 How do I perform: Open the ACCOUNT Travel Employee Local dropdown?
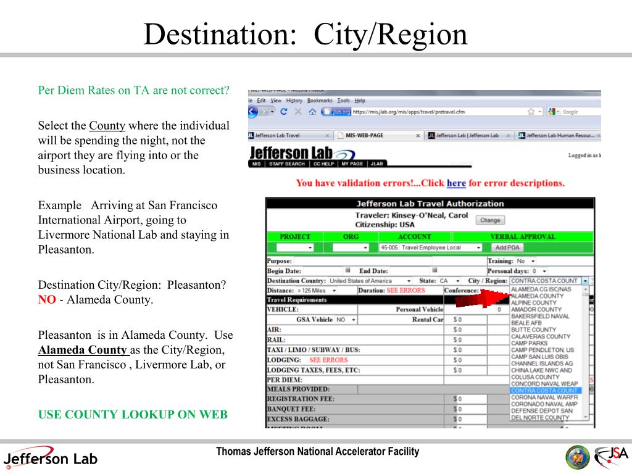[x=430, y=247]
